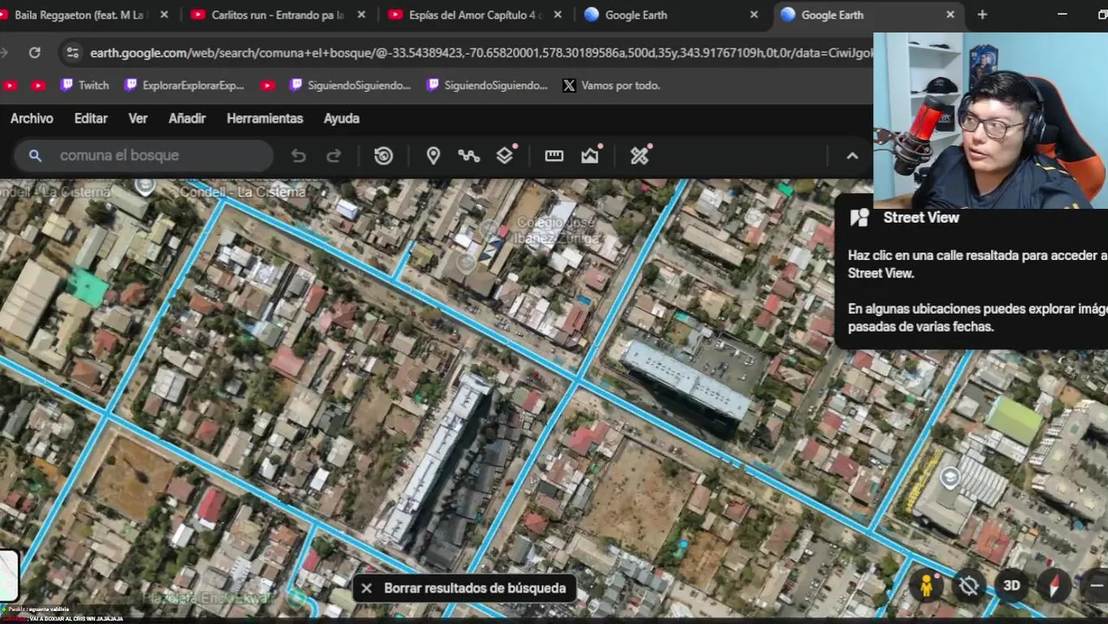Click the search magnifier icon
Image resolution: width=1108 pixels, height=624 pixels.
pos(35,155)
